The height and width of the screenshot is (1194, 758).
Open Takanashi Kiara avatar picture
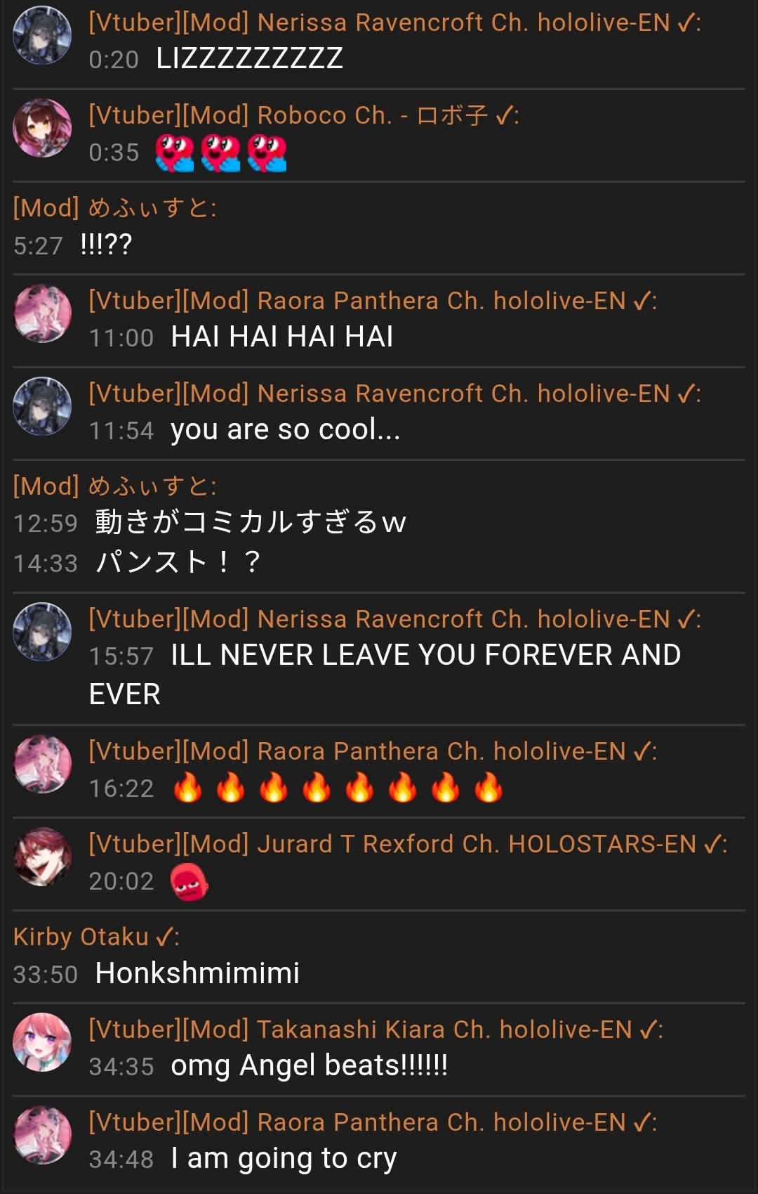click(42, 1042)
